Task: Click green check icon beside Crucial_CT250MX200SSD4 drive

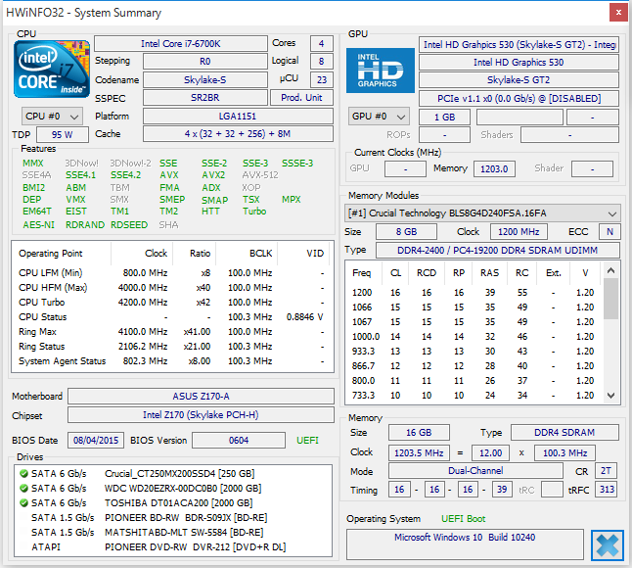Action: click(23, 474)
